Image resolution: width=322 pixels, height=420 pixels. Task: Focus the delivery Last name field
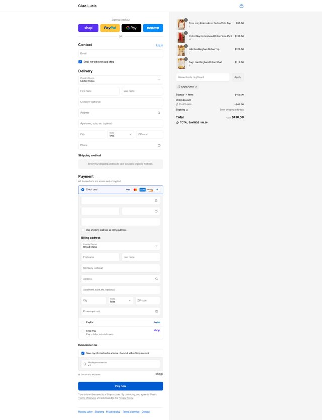point(142,91)
